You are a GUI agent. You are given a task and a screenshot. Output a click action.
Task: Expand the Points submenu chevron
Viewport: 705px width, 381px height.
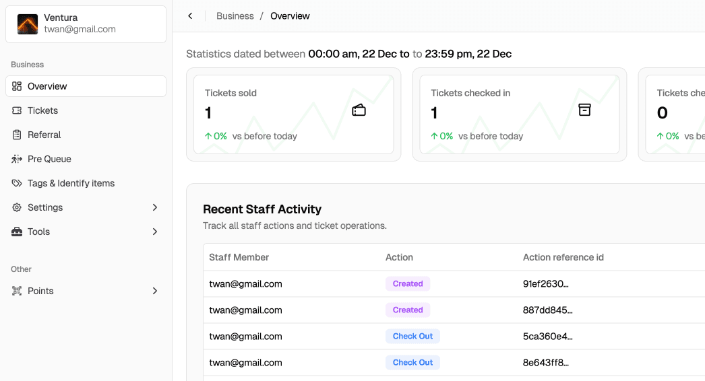154,291
